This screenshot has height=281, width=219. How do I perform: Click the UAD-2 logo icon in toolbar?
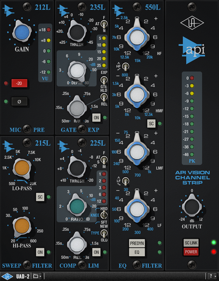(x=7, y=276)
